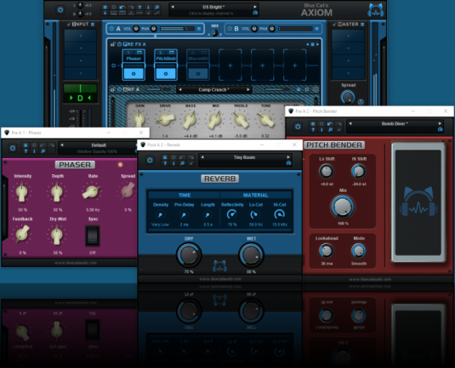
Task: Click the magnifier zoom icon in Axiom toolbar
Action: pos(157,7)
